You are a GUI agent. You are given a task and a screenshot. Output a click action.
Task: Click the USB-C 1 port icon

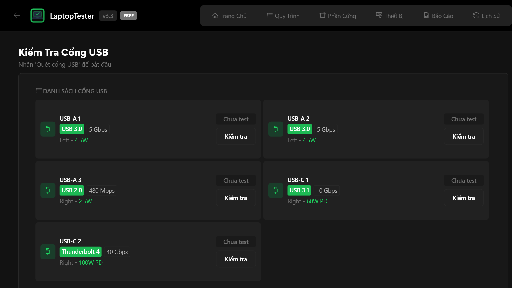(276, 190)
